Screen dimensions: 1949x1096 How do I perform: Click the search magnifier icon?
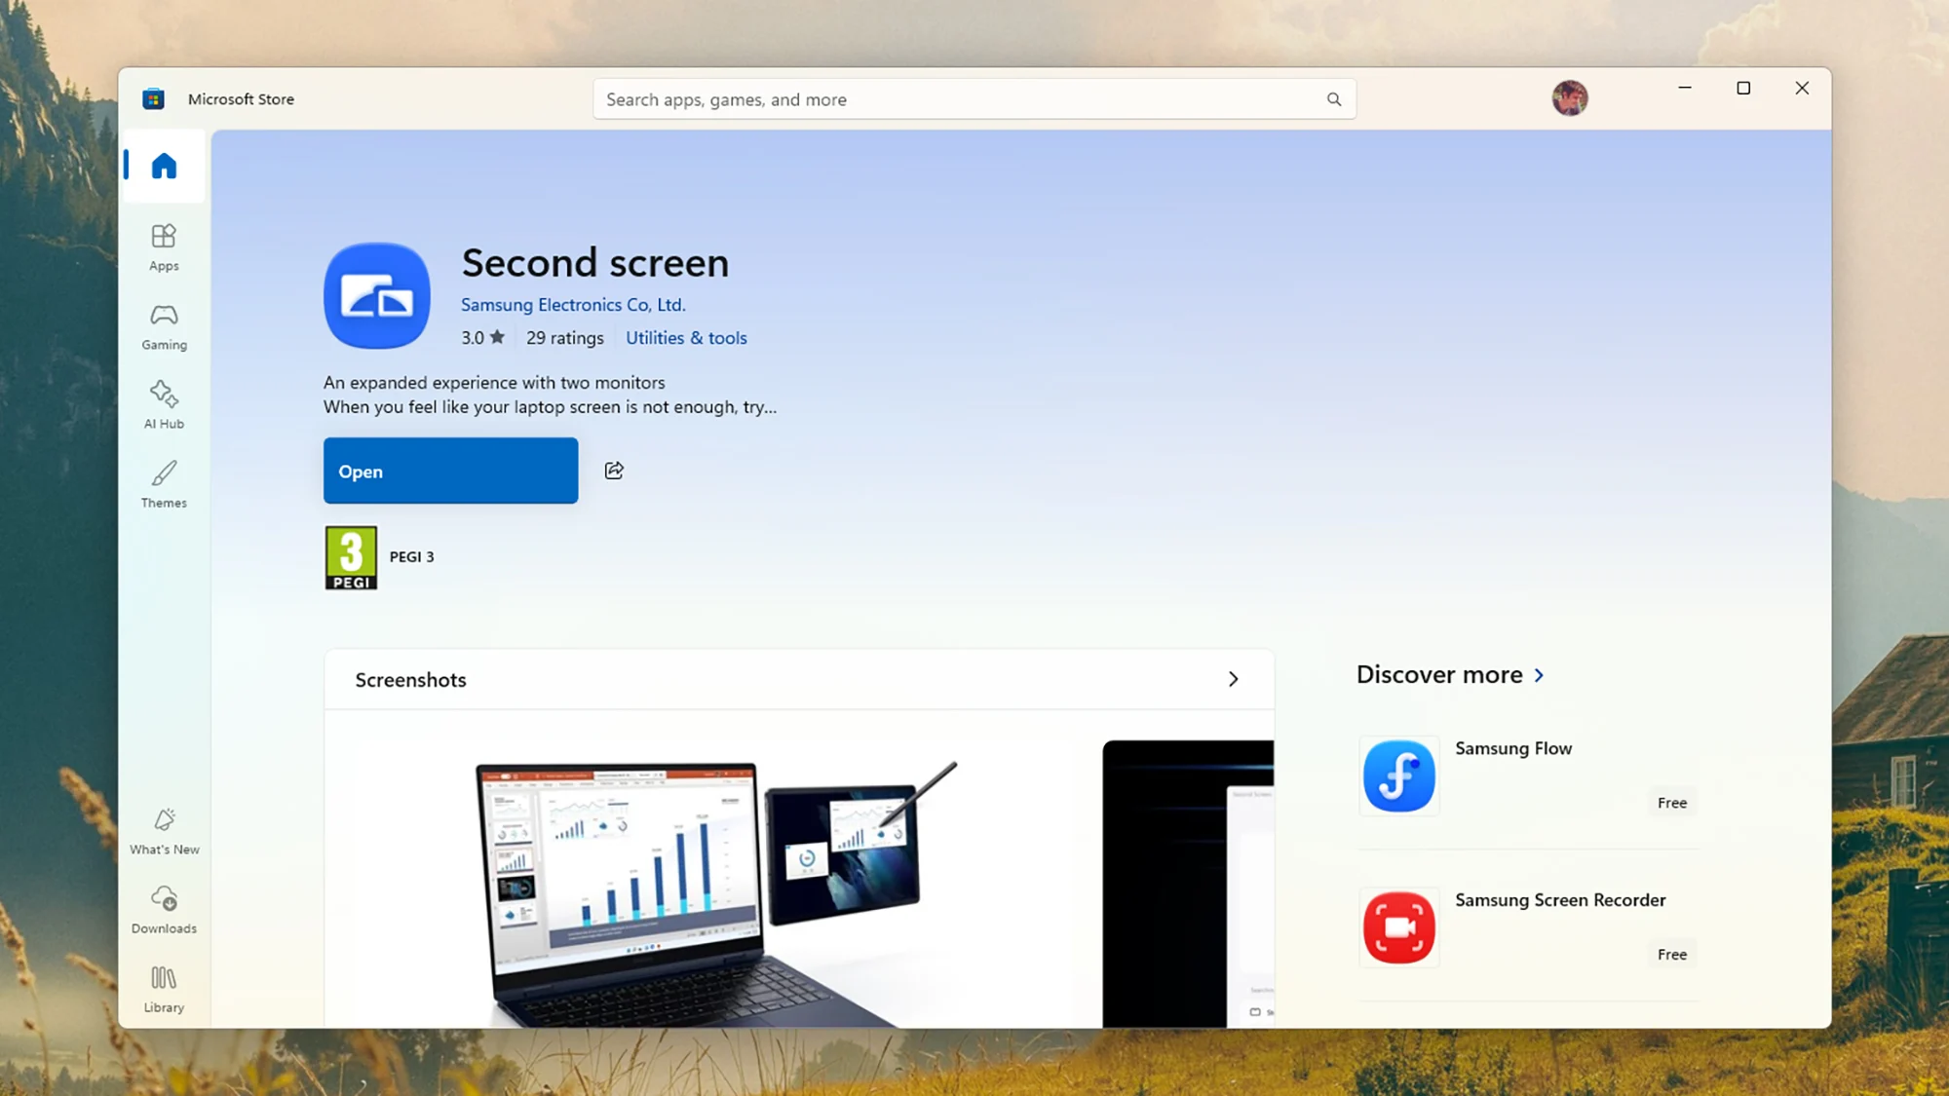tap(1334, 99)
